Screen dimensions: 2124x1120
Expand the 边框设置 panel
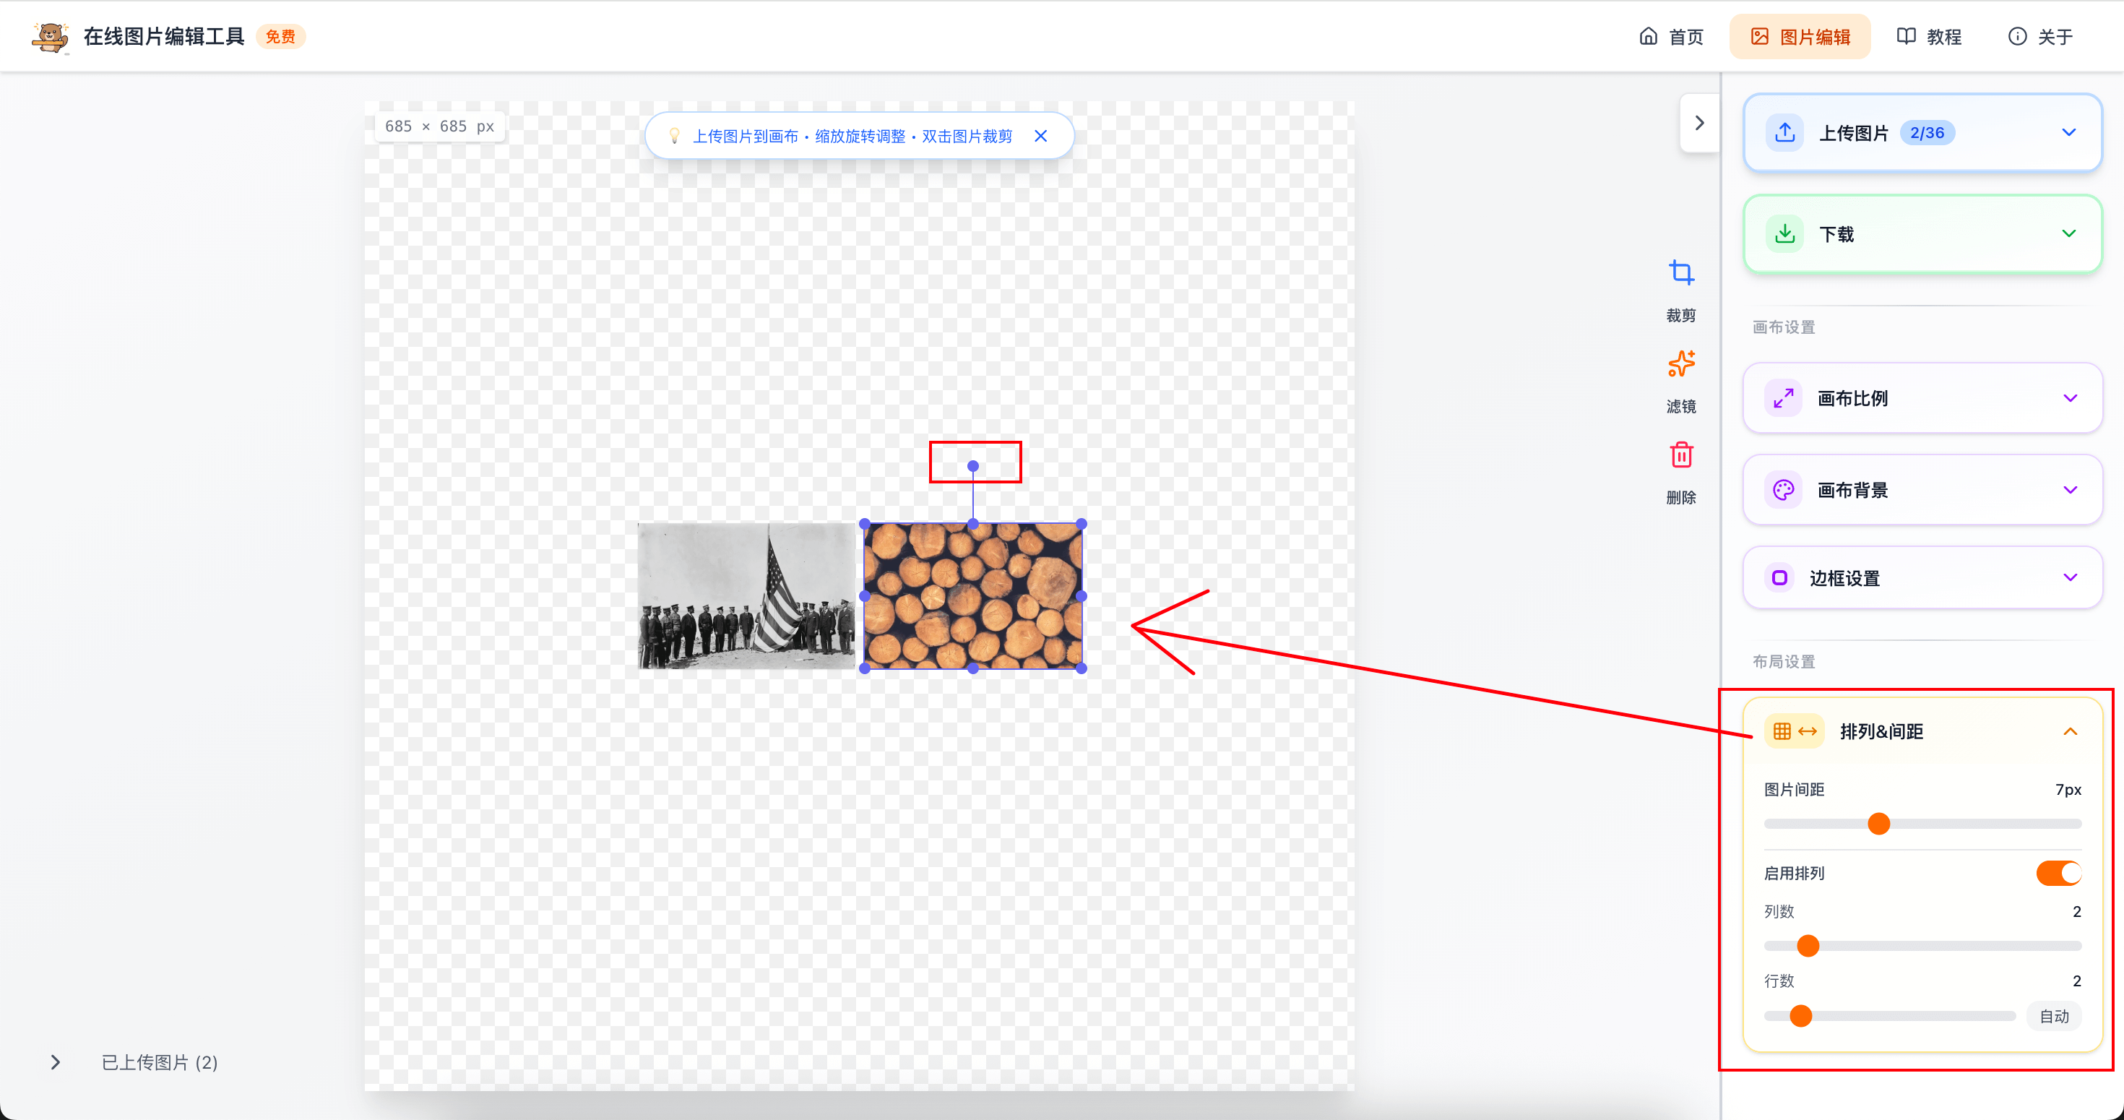[2070, 577]
